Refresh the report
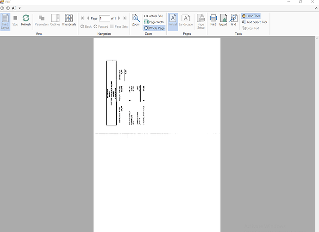The width and height of the screenshot is (319, 232). click(x=26, y=20)
